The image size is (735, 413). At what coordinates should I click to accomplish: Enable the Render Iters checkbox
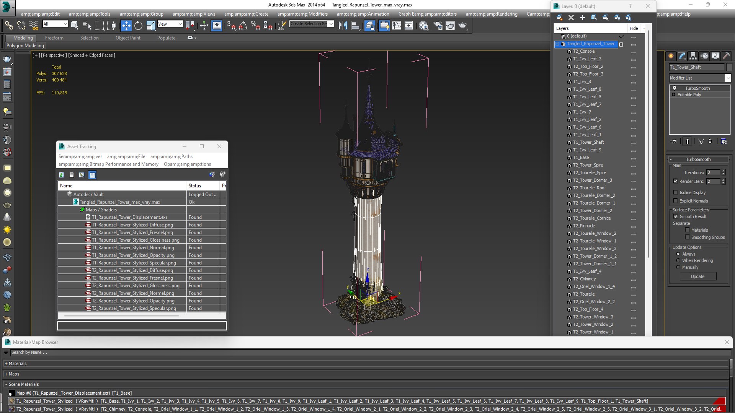tap(675, 181)
